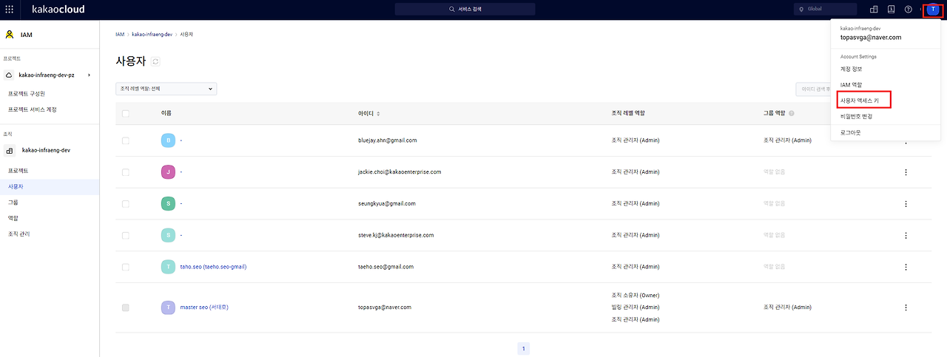947x357 pixels.
Task: Click the seungkyua@gmail.com ID cell
Action: [387, 203]
